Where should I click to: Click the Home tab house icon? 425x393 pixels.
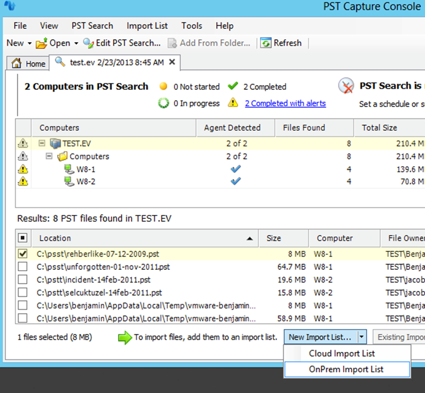17,63
